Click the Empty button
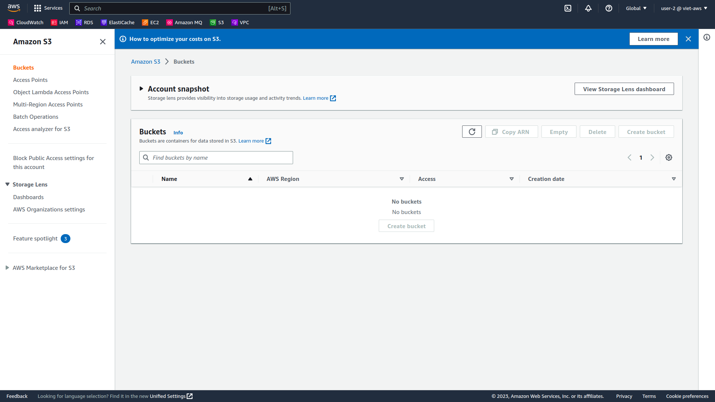Viewport: 715px width, 402px height. point(559,132)
